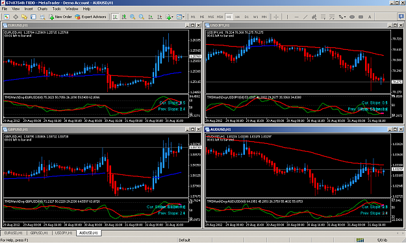Click the MetaTrader icon in main title bar
Screen dimensions: 406x243
pos(3,3)
